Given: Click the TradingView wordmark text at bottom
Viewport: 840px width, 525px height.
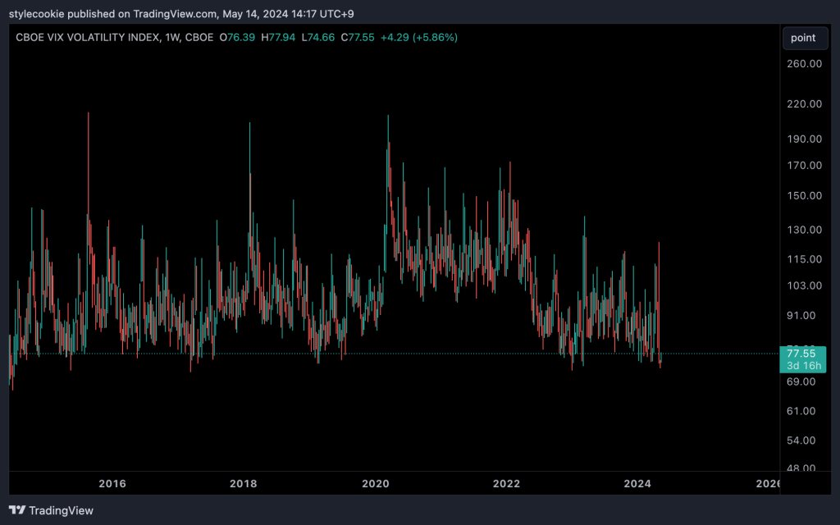Looking at the screenshot, I should [x=61, y=510].
